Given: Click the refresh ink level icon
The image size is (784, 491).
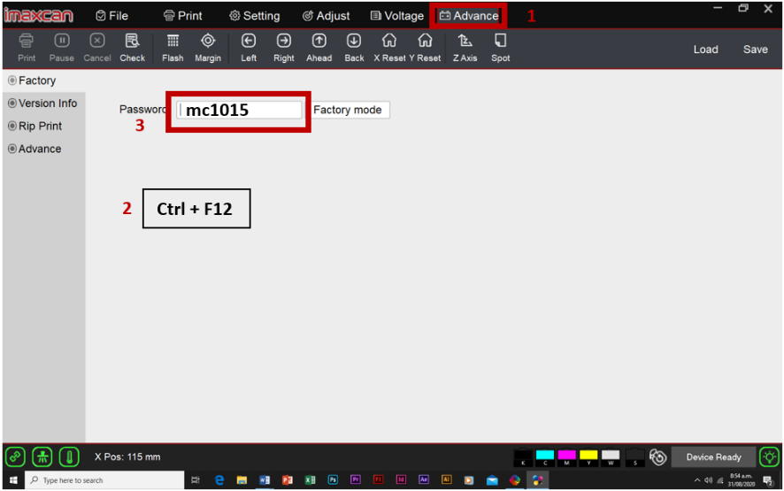Looking at the screenshot, I should 658,456.
